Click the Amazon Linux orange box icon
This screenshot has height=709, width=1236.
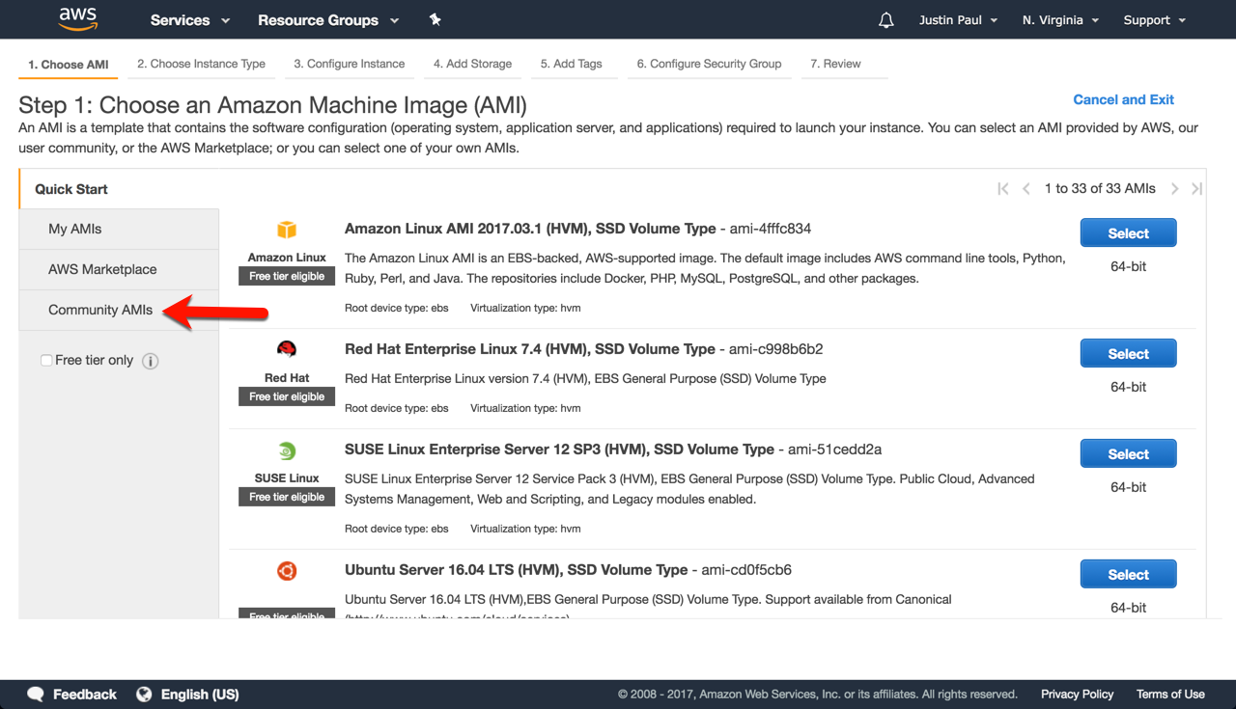click(287, 230)
